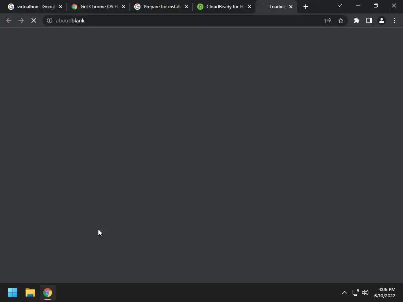
Task: Close the Chrome window
Action: point(394,6)
